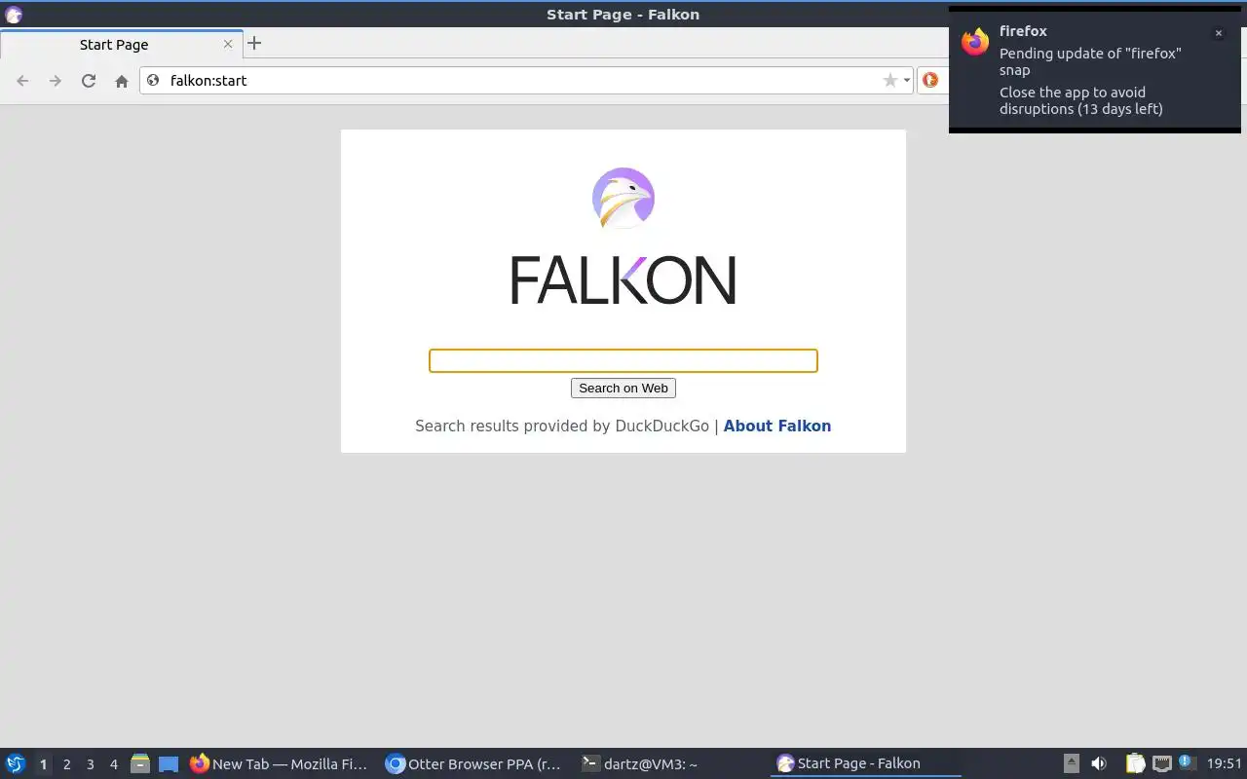Open the volume speaker tray icon
The height and width of the screenshot is (779, 1247).
1099,763
